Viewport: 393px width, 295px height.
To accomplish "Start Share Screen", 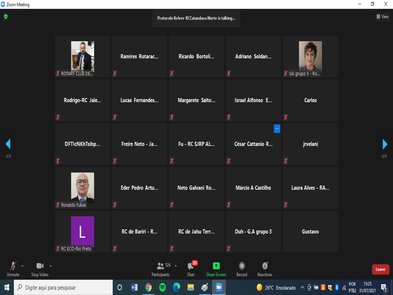I will [216, 268].
